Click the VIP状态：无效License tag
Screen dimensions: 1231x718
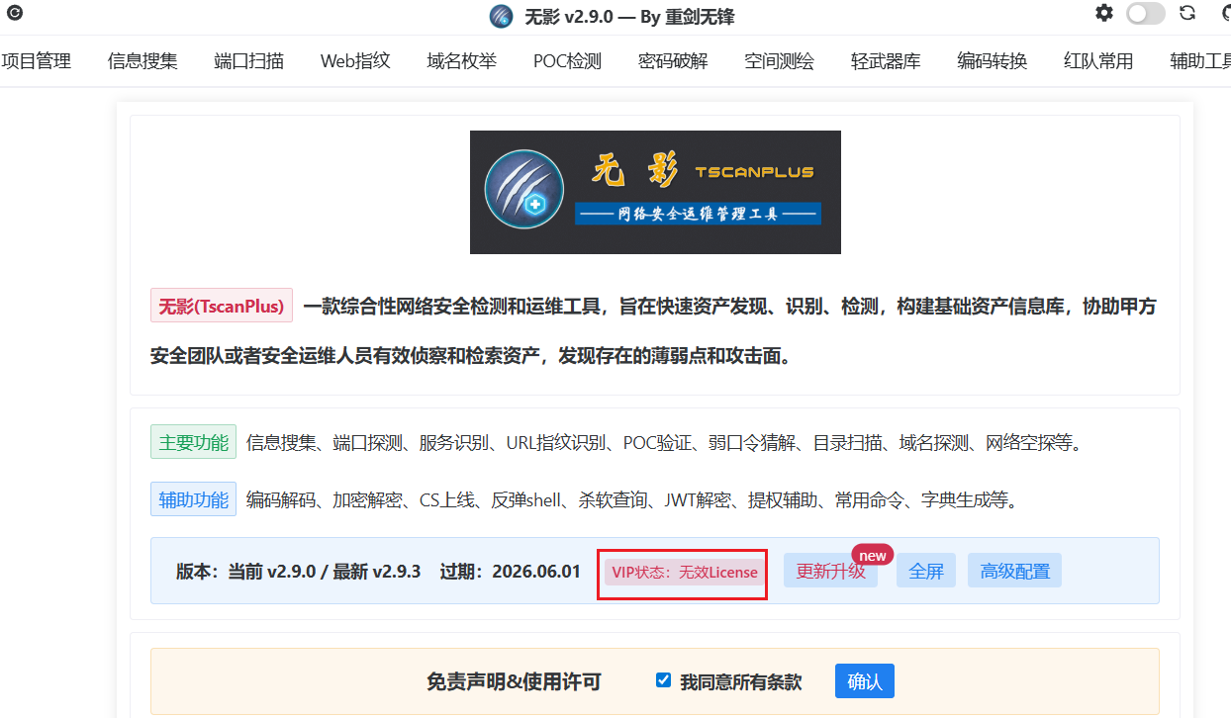(684, 572)
